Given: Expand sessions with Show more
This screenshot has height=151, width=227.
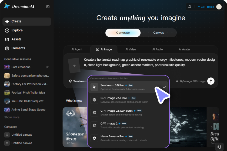Looking at the screenshot, I should pyautogui.click(x=12, y=117).
